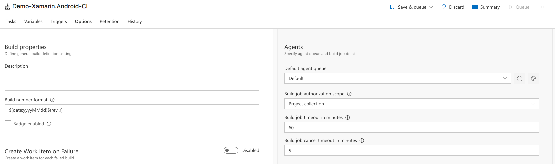Click the build definition icon beside Demo-Xamarin.Android-CI
The height and width of the screenshot is (164, 555).
pos(7,7)
